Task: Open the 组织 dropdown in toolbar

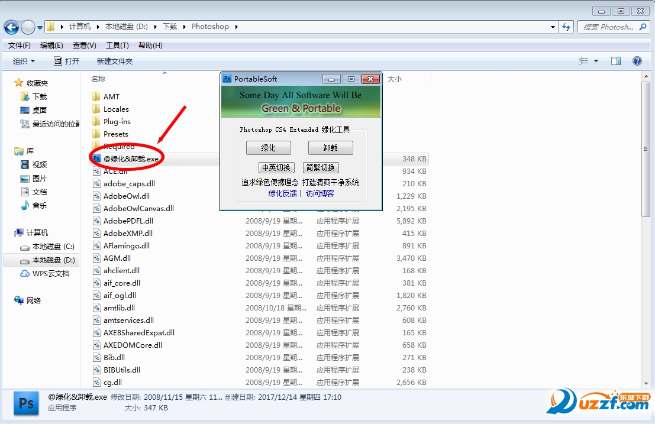Action: 24,62
